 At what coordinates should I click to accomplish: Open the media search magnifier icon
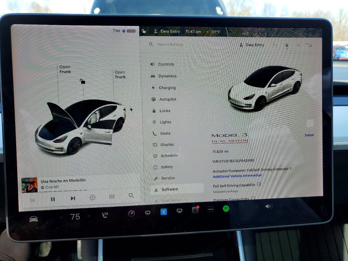click(x=131, y=195)
